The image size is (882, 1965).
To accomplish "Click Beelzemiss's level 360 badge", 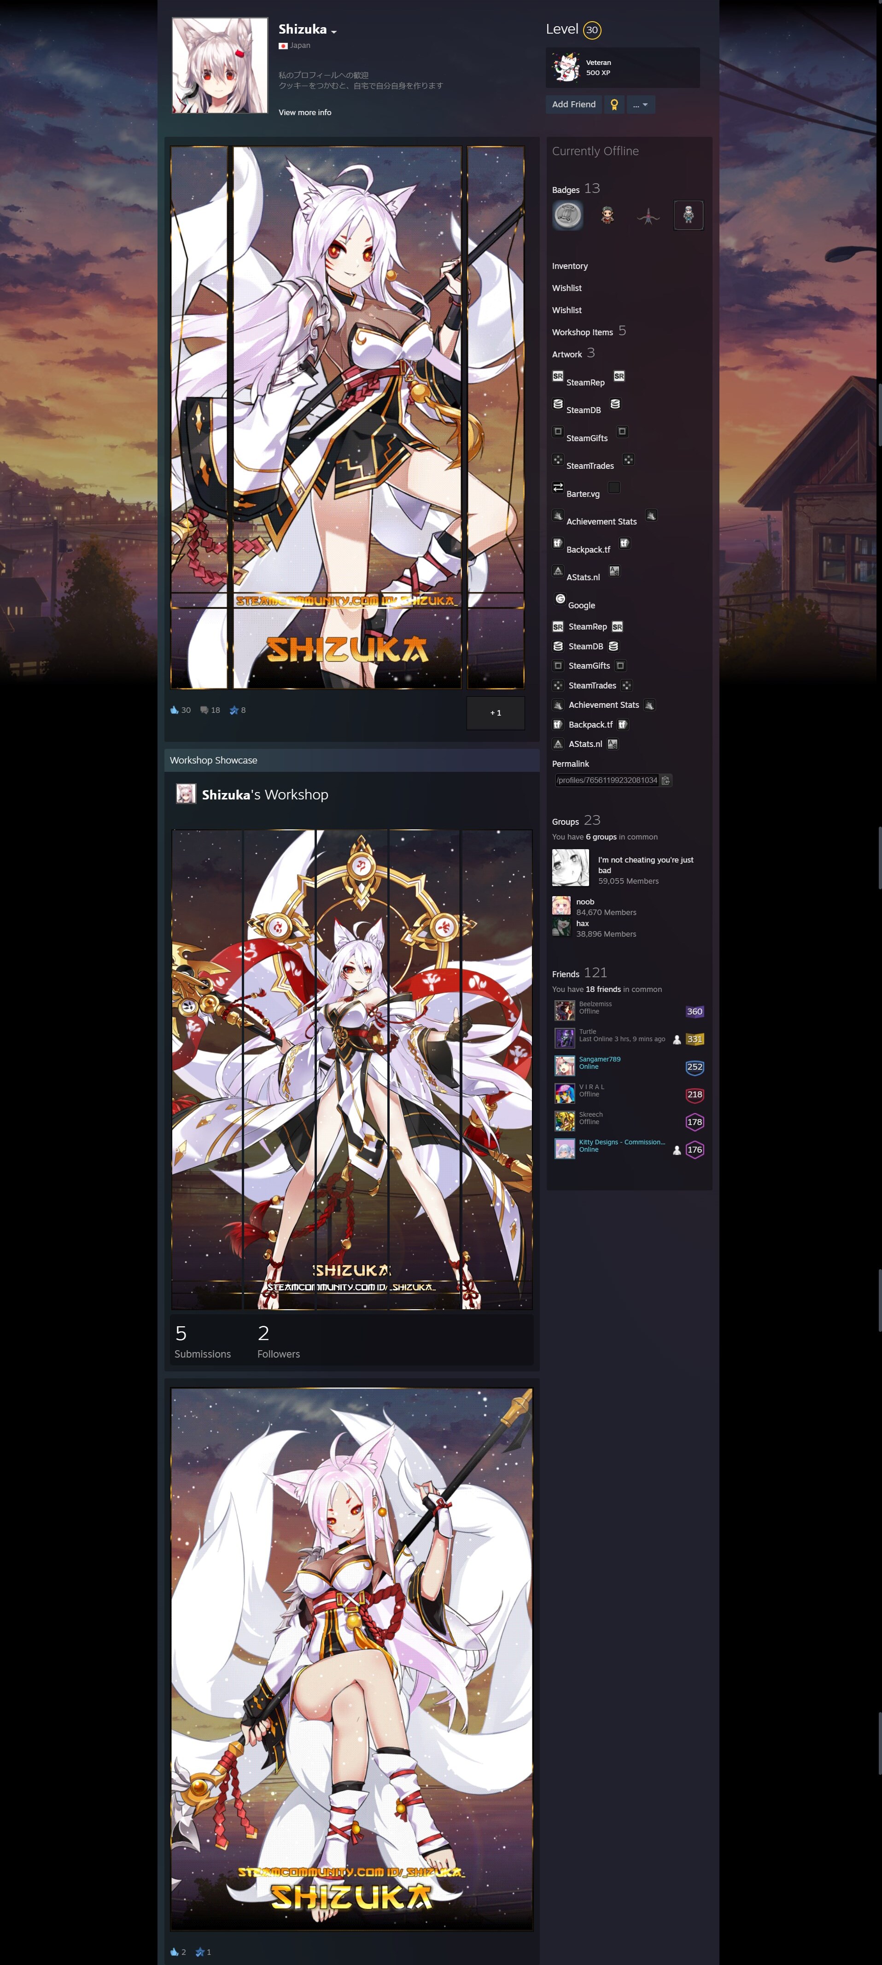I will coord(694,1012).
